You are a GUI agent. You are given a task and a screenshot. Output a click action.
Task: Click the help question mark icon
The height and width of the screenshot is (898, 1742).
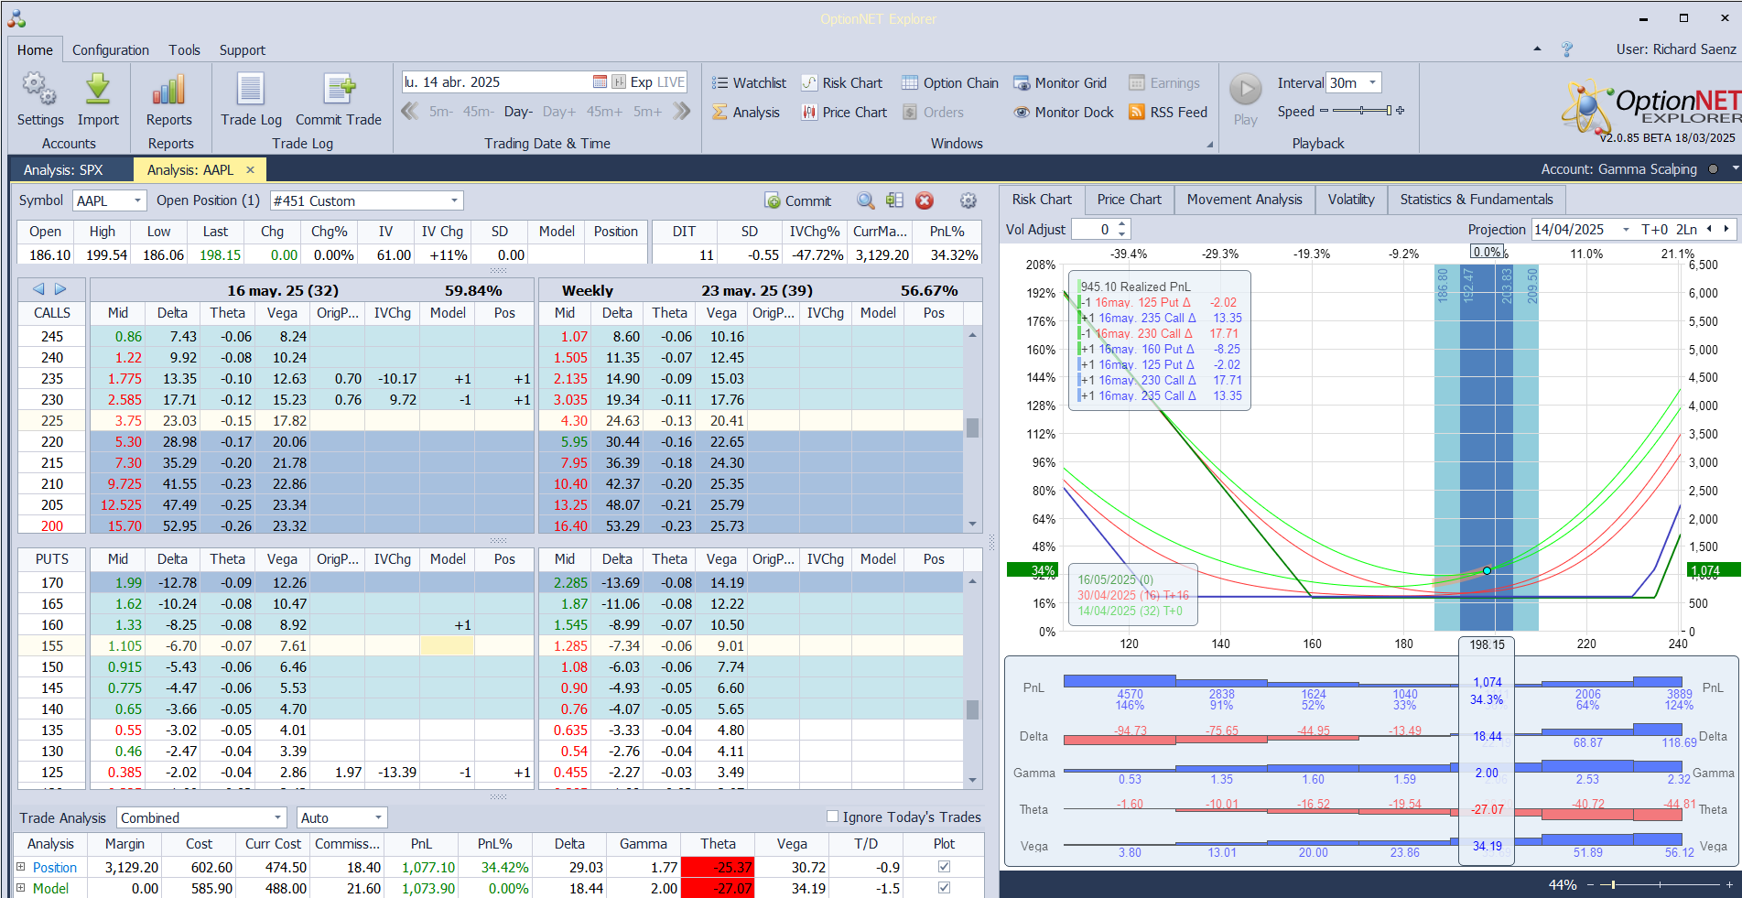(x=1567, y=49)
